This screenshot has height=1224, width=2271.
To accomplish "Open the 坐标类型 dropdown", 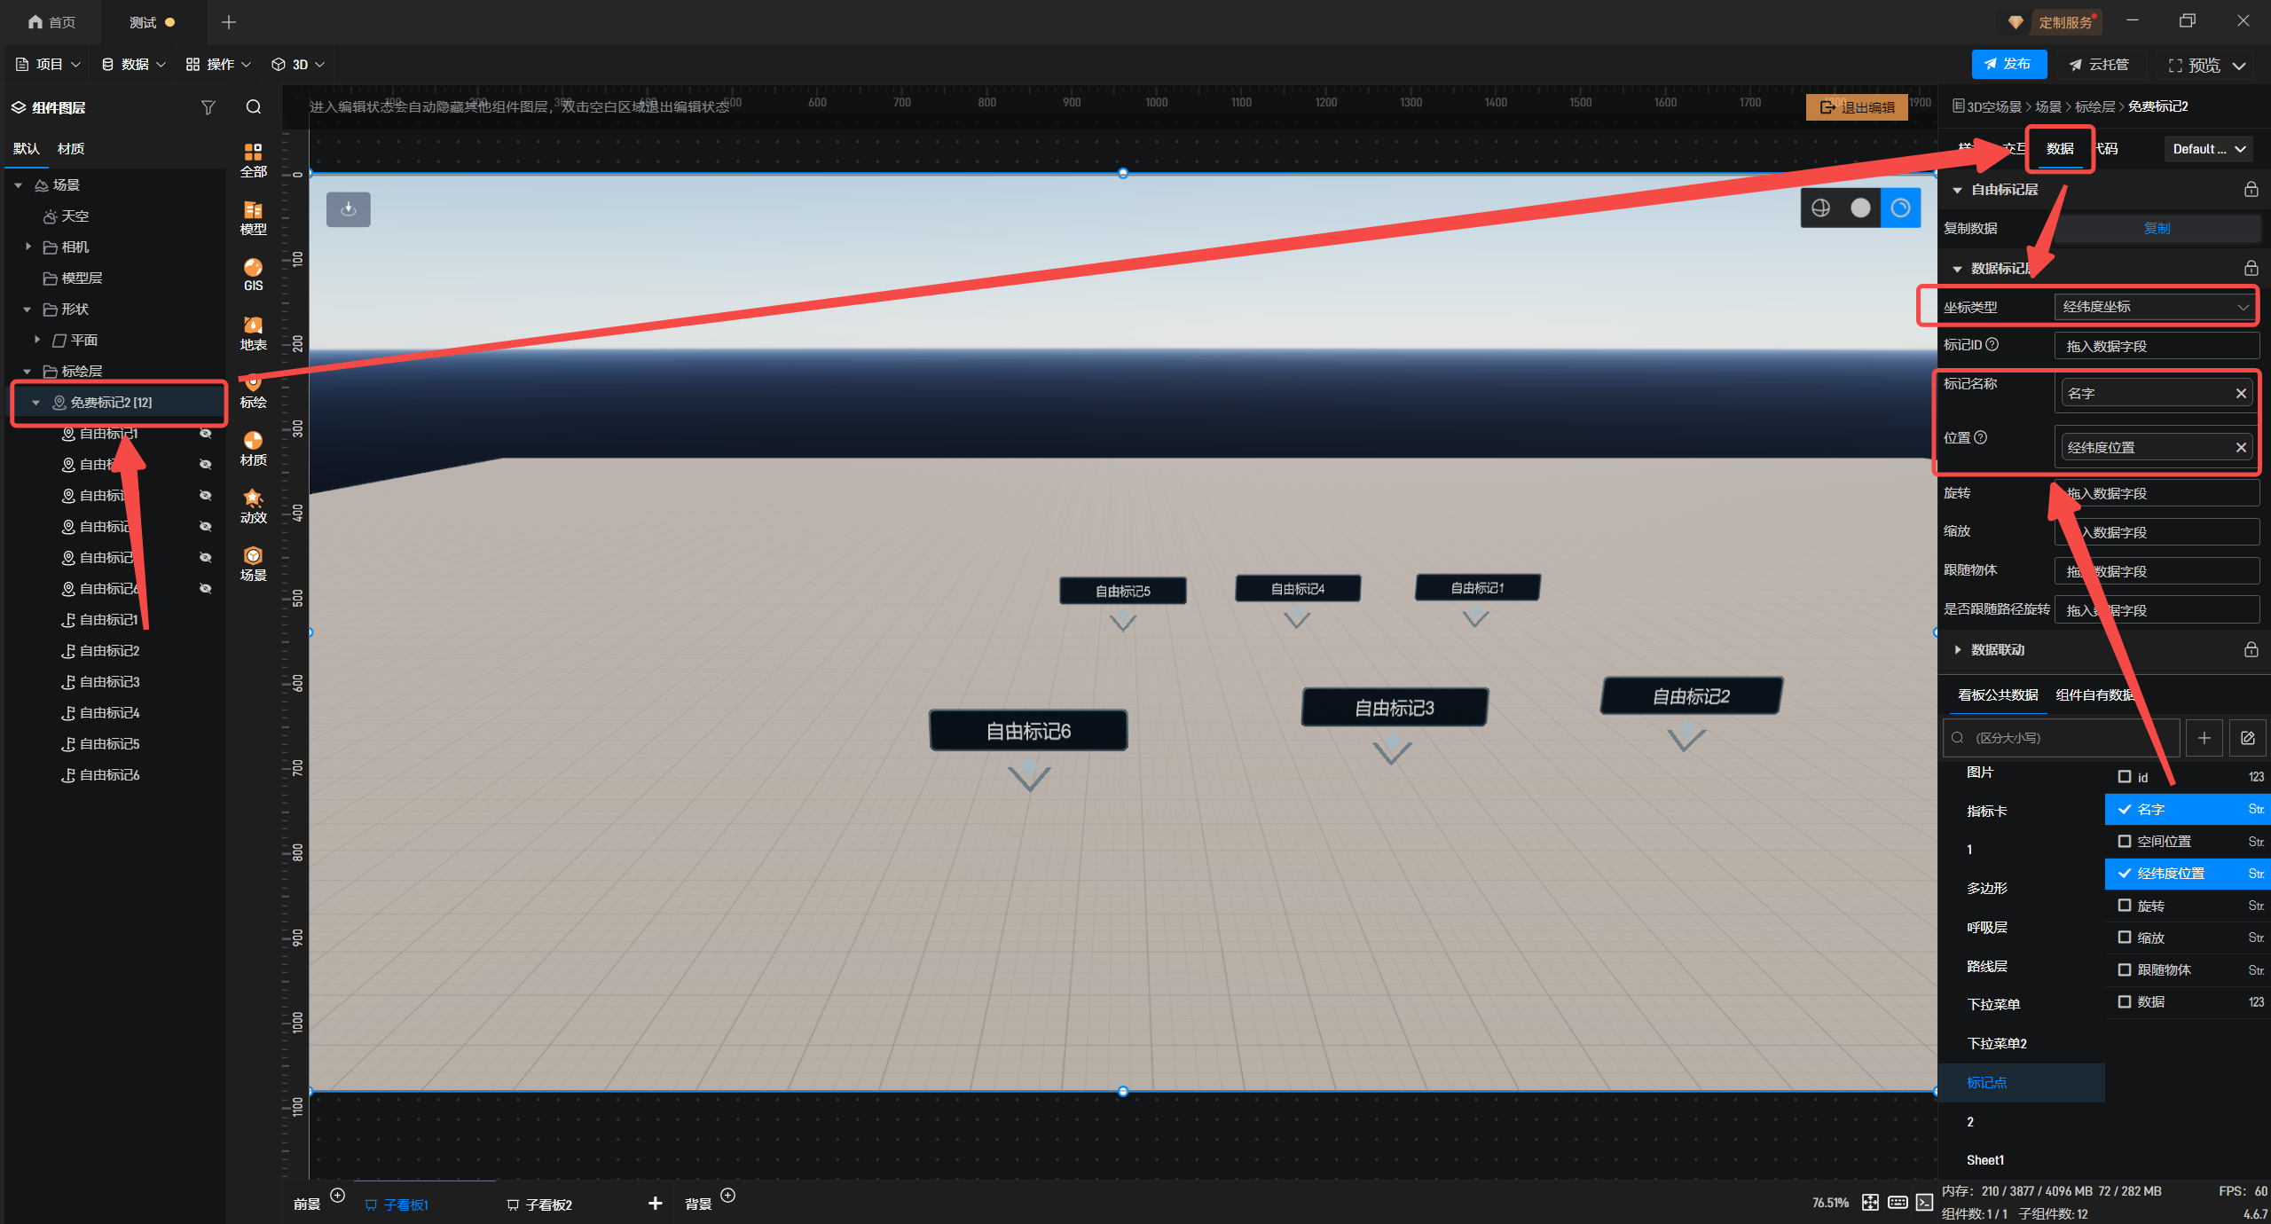I will 2156,307.
